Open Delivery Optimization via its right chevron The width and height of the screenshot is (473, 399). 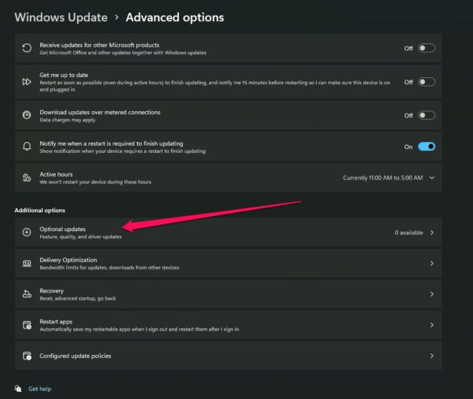point(432,263)
